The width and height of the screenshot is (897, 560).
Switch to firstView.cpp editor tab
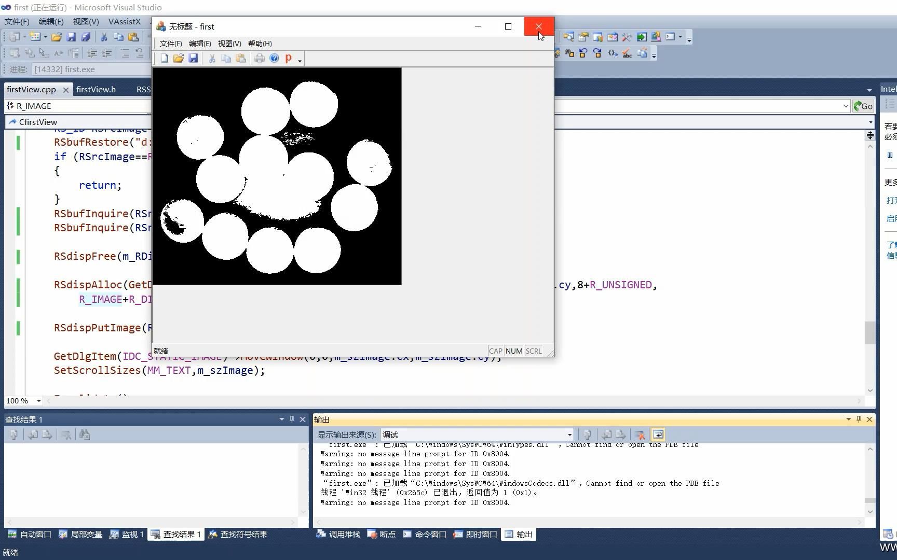[x=31, y=89]
